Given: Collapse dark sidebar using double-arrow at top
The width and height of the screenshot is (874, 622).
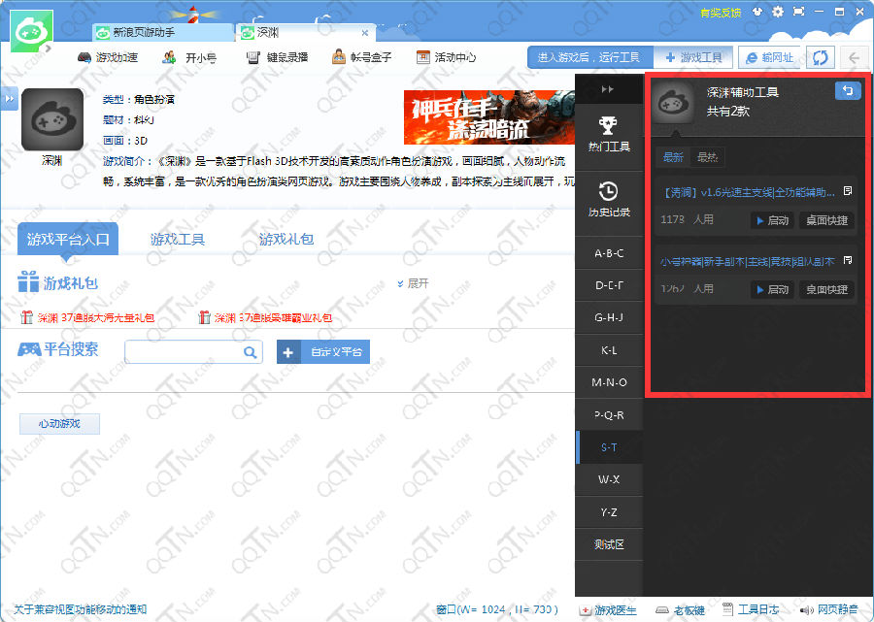Looking at the screenshot, I should (x=608, y=89).
